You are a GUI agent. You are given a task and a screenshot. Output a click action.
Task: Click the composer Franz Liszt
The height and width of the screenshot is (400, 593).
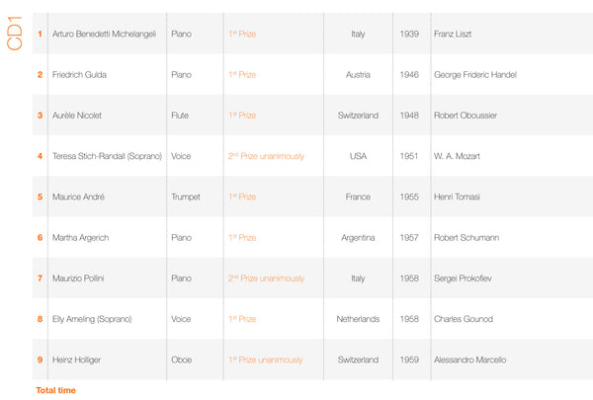453,34
